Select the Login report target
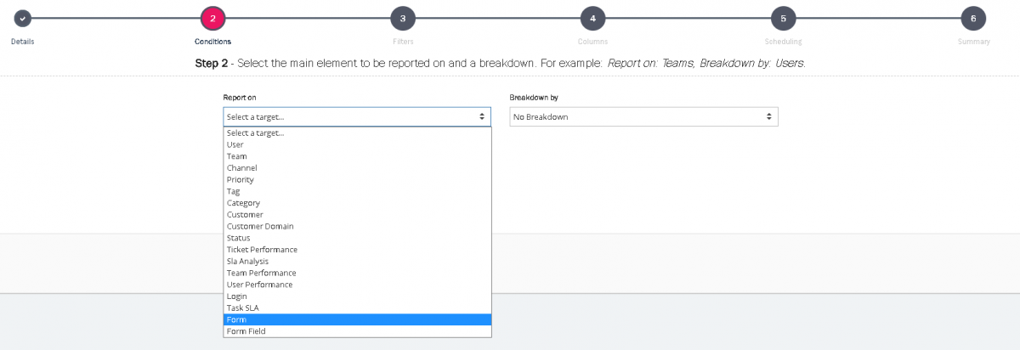The width and height of the screenshot is (1020, 350). [x=237, y=296]
